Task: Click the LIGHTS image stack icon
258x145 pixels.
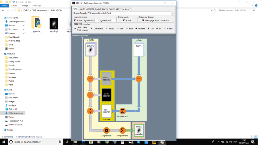Action: coord(91,49)
